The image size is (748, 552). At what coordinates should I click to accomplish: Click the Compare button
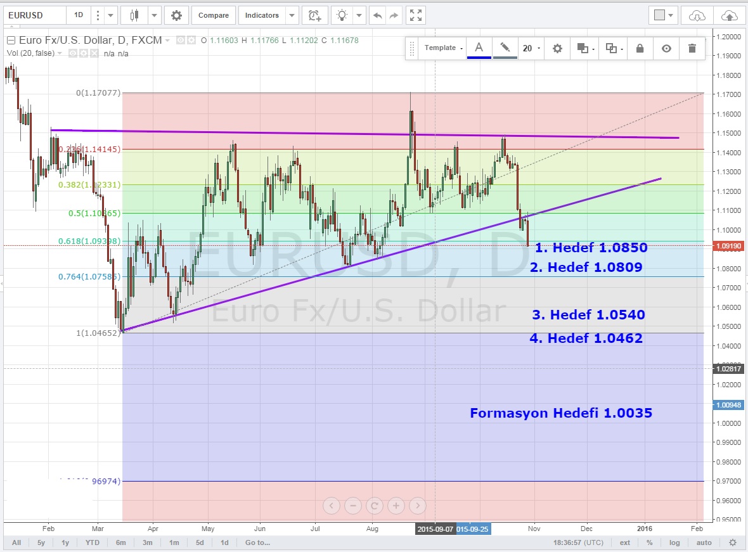214,15
